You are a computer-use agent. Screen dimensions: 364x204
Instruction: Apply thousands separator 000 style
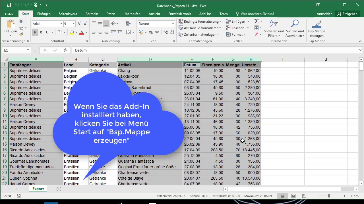click(157, 32)
